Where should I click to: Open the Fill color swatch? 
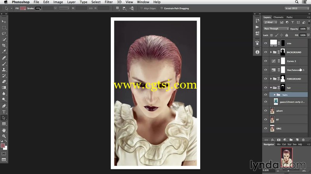click(23, 8)
